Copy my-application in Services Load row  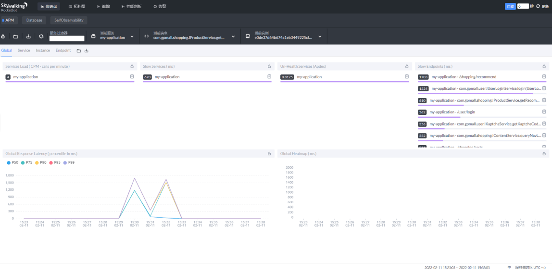[x=132, y=76]
